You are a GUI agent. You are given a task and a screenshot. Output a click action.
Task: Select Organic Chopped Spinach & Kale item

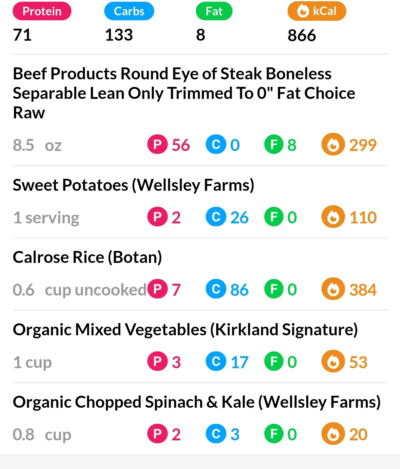coord(196,402)
